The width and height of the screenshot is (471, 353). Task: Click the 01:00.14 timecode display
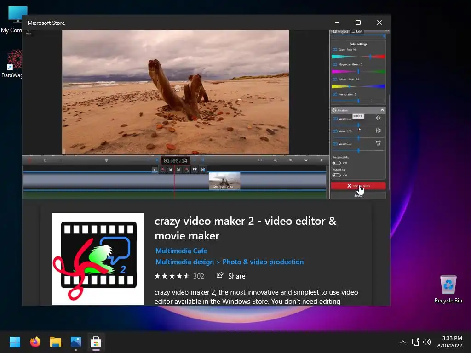point(175,160)
